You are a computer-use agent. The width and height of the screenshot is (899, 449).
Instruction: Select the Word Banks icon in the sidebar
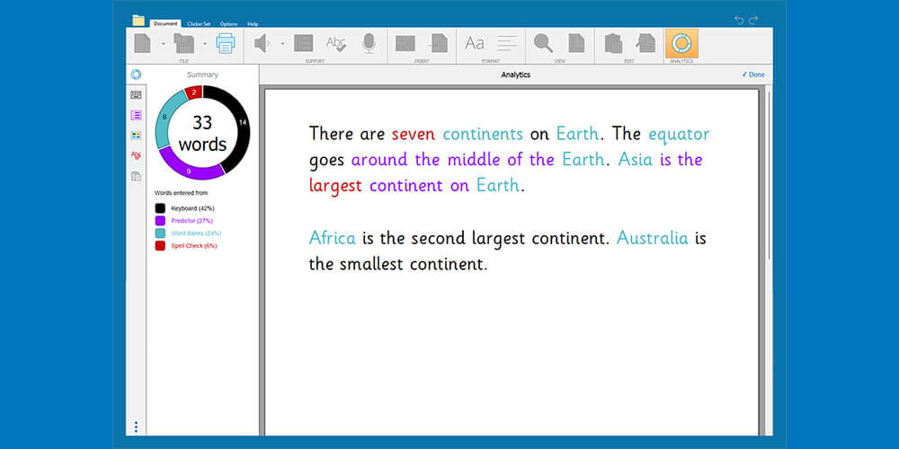[x=136, y=136]
